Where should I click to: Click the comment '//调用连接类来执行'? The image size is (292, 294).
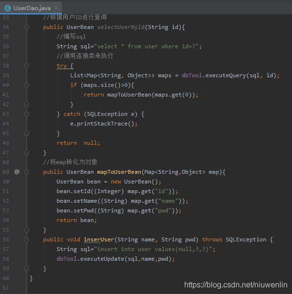tap(85, 56)
